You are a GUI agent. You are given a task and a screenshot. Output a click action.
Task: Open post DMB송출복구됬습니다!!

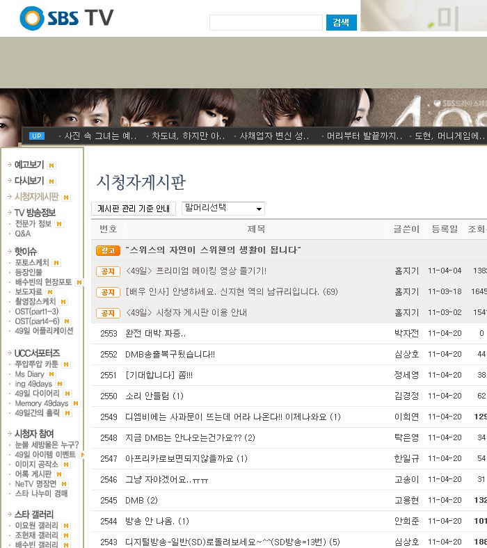170,355
